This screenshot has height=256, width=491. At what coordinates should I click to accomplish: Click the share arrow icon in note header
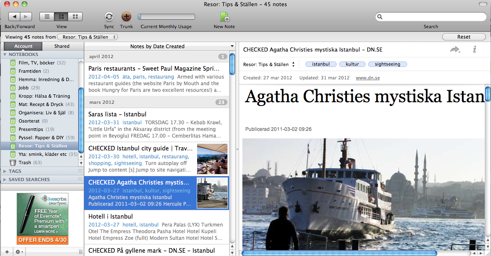[x=455, y=50]
